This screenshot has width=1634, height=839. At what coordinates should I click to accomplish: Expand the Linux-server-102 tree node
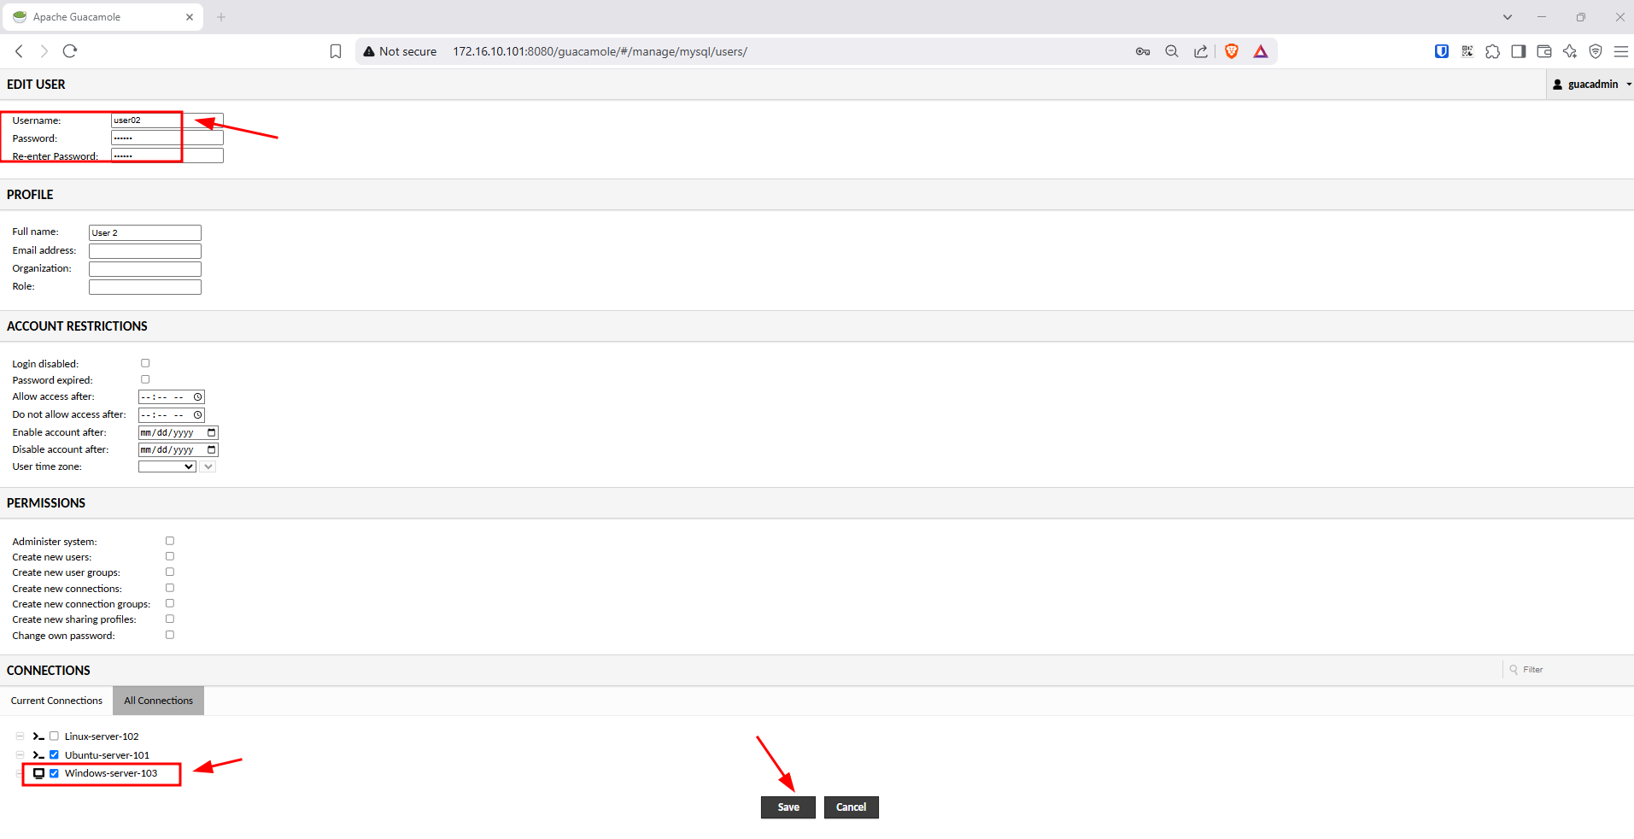(x=20, y=736)
